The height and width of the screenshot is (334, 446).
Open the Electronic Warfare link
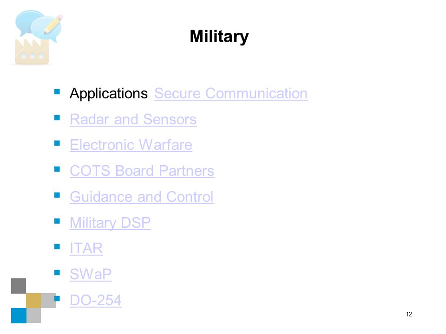click(131, 145)
